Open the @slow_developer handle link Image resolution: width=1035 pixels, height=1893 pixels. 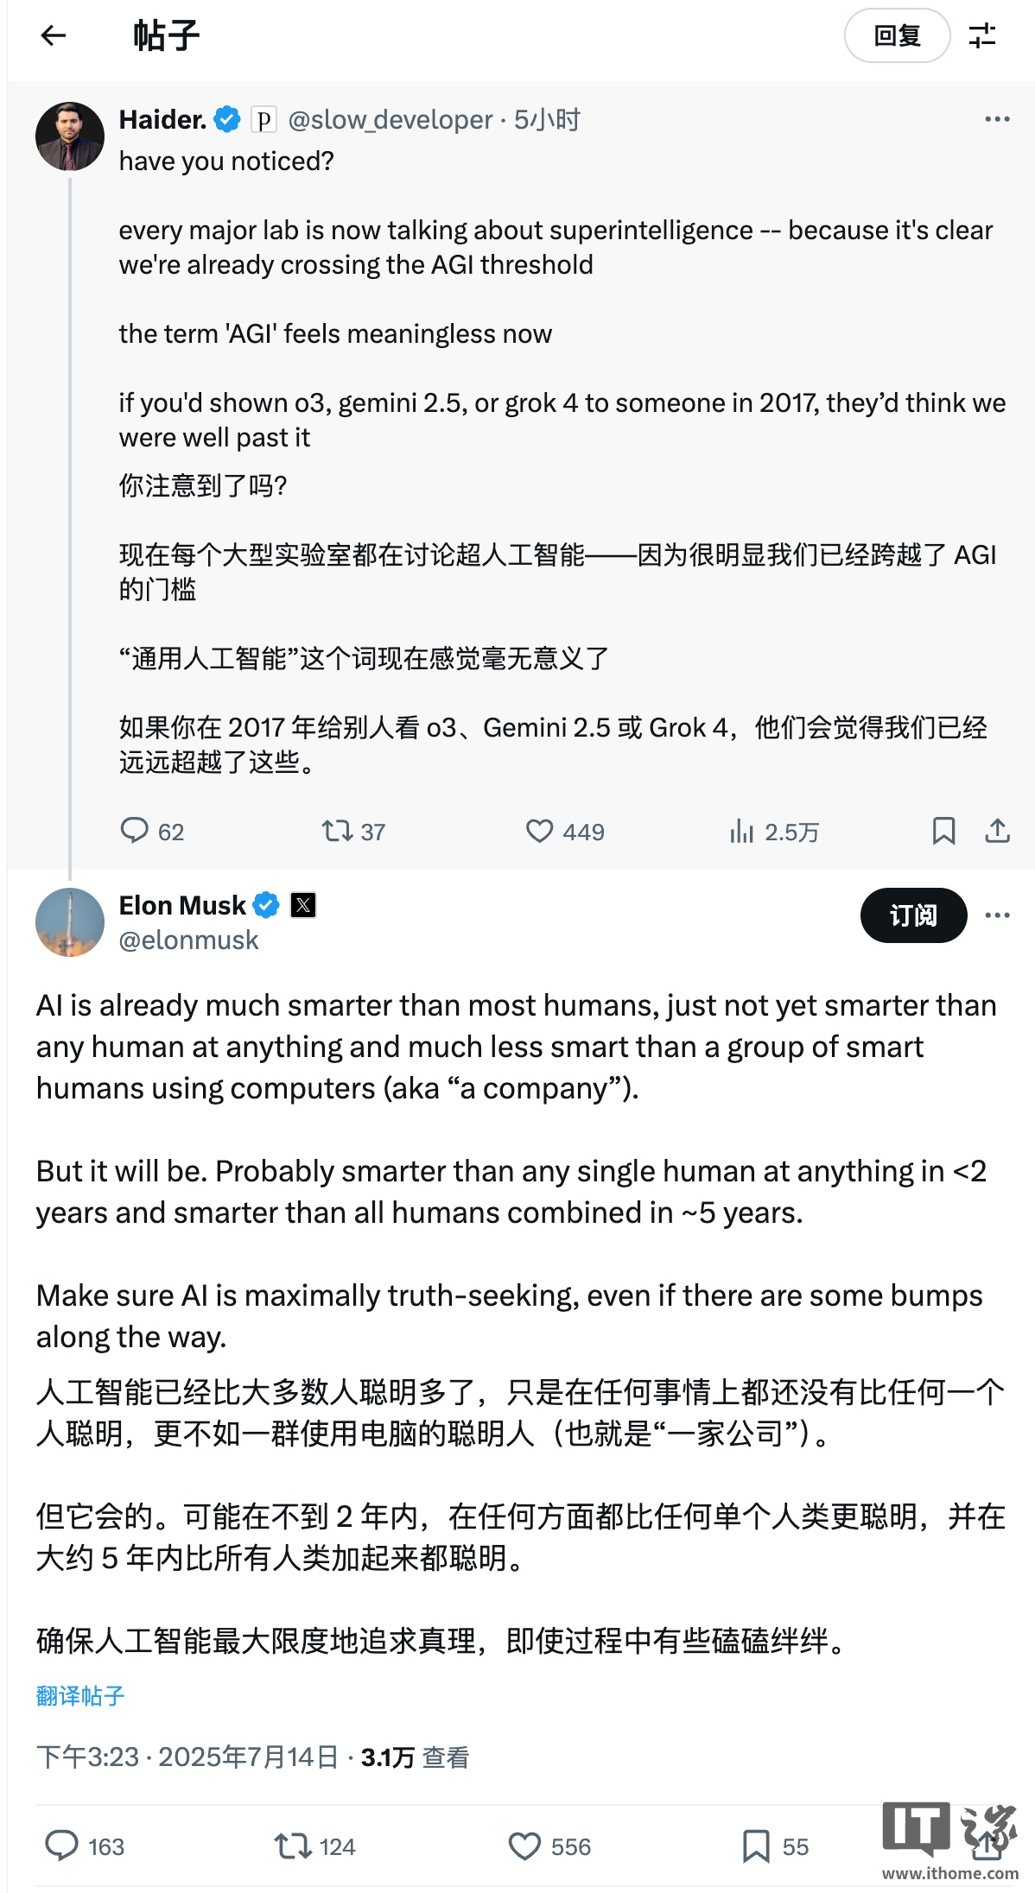390,119
